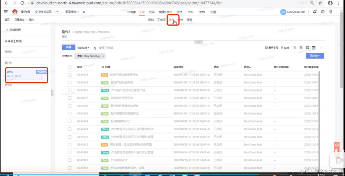The image size is (345, 176).
Task: Click the Task tag on row 8841043
Action: 105,82
